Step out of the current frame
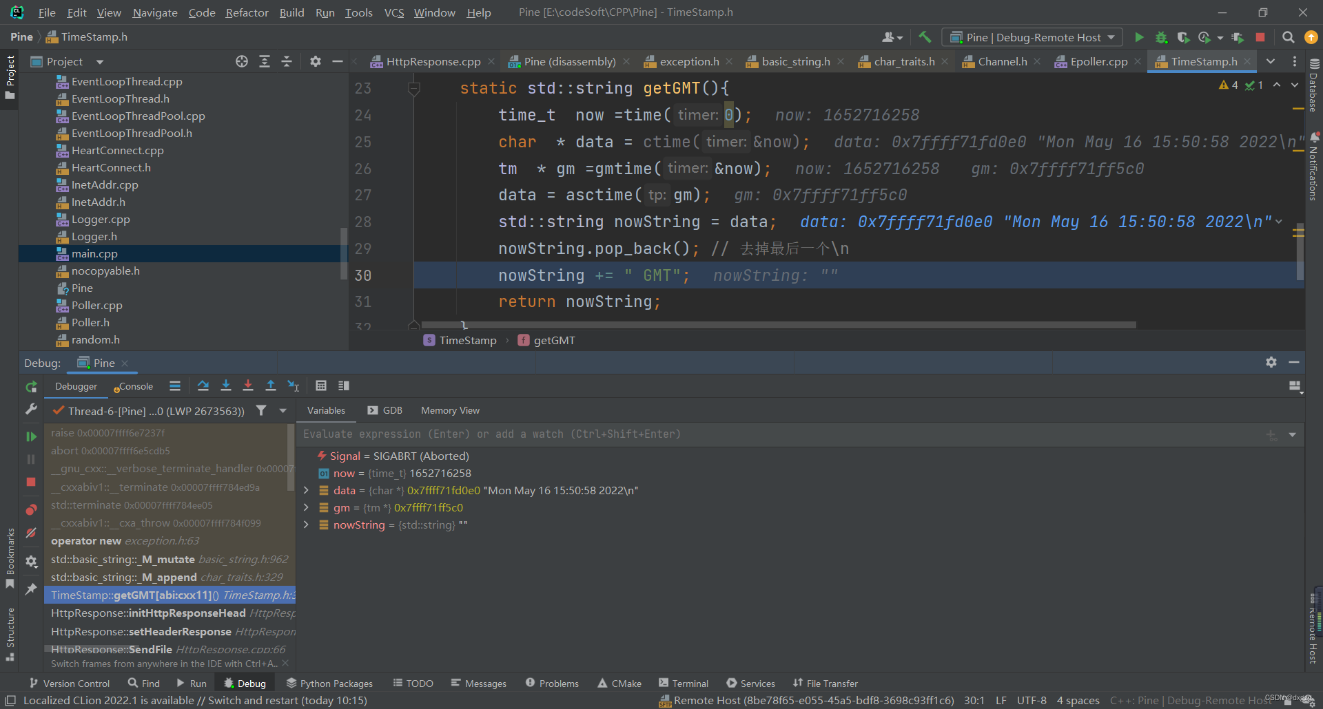Image resolution: width=1323 pixels, height=709 pixels. click(x=270, y=385)
